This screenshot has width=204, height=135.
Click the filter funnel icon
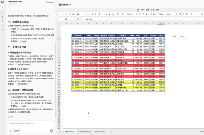(x=192, y=14)
